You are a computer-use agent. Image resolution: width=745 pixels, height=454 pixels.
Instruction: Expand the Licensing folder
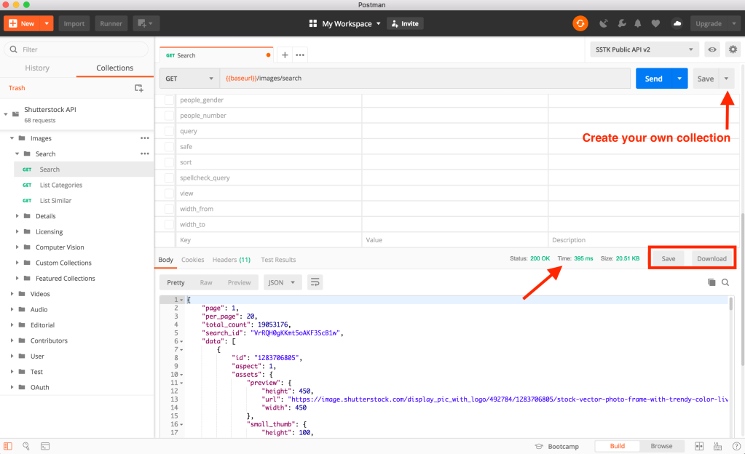(x=17, y=232)
